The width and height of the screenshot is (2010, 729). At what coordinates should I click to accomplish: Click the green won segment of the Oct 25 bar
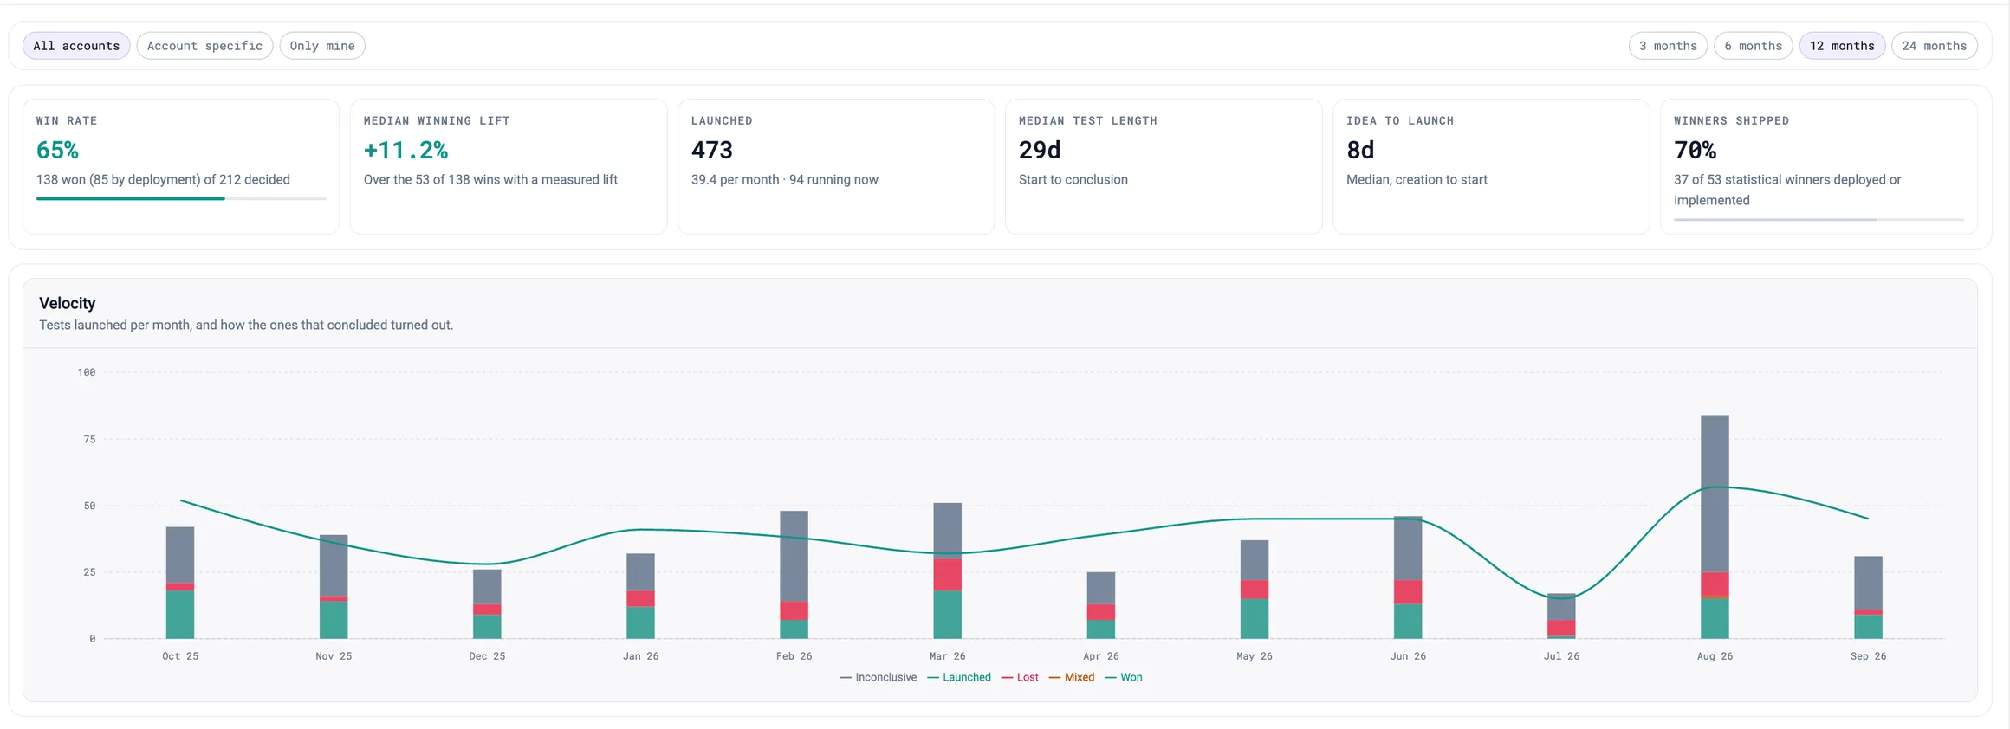pyautogui.click(x=180, y=615)
